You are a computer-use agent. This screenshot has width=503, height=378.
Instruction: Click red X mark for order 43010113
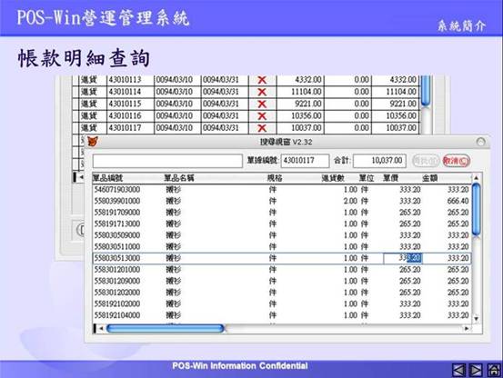(x=262, y=80)
